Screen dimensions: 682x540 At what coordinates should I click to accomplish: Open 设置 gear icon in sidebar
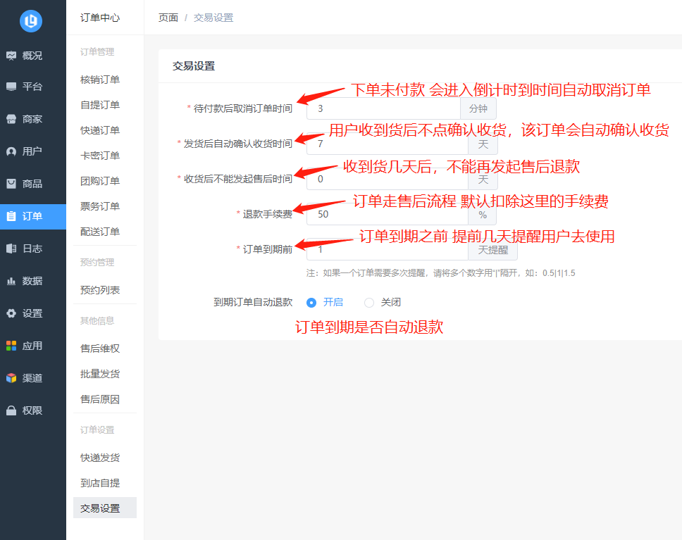click(11, 313)
